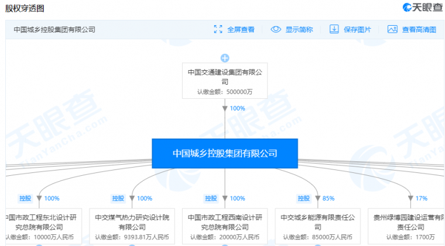Viewport: 445px width, 246px height.
Task: Switch on 显示简称 short names
Action: click(299, 29)
